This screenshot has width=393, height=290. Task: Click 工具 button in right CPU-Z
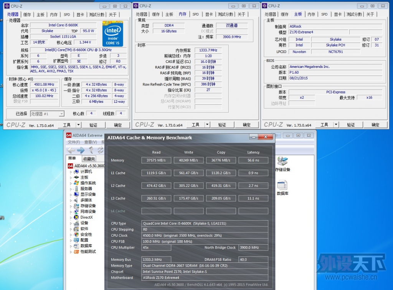point(324,124)
